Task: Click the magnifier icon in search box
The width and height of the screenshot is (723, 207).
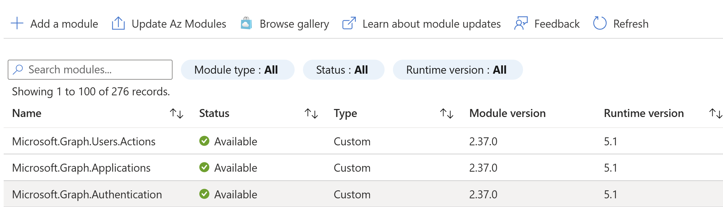Action: coord(18,69)
